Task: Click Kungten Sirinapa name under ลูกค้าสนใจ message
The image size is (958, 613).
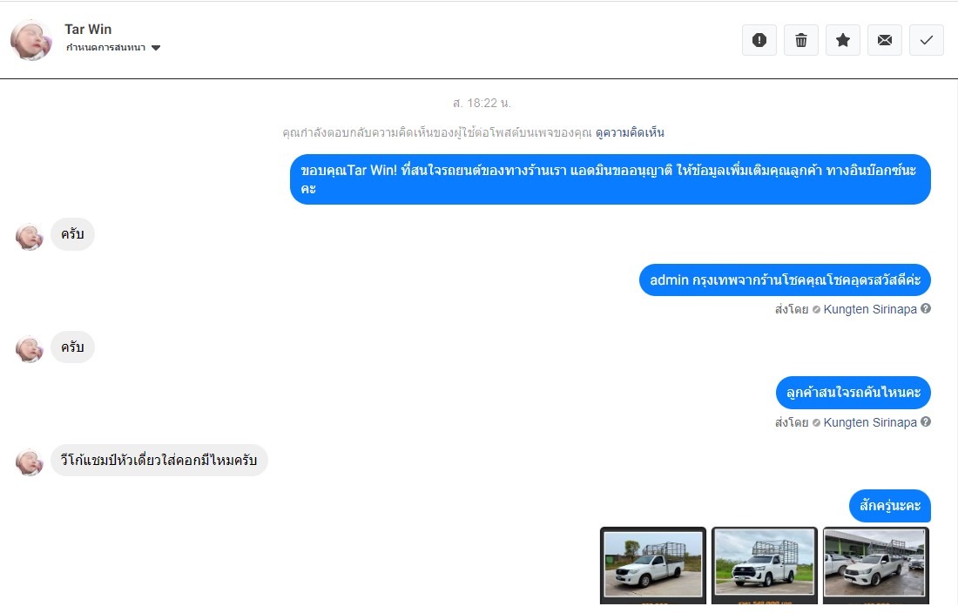Action: (869, 422)
